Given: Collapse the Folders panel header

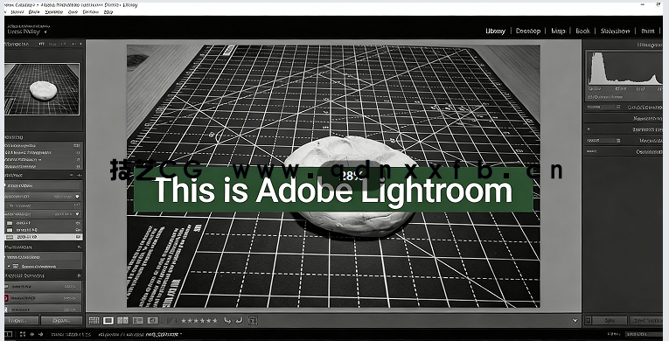Looking at the screenshot, I should pyautogui.click(x=43, y=175).
